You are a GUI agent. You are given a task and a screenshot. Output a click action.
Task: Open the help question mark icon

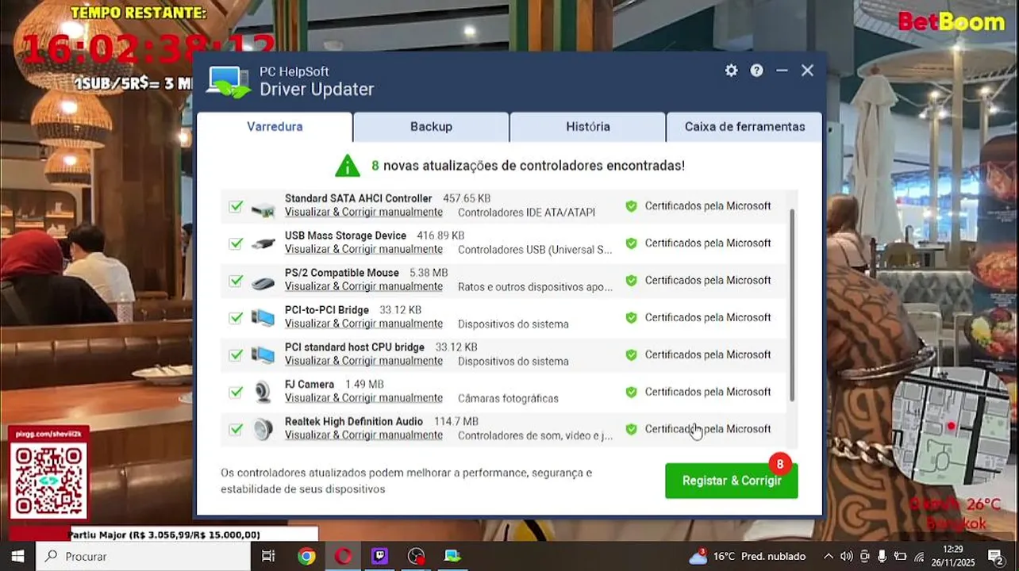click(756, 71)
